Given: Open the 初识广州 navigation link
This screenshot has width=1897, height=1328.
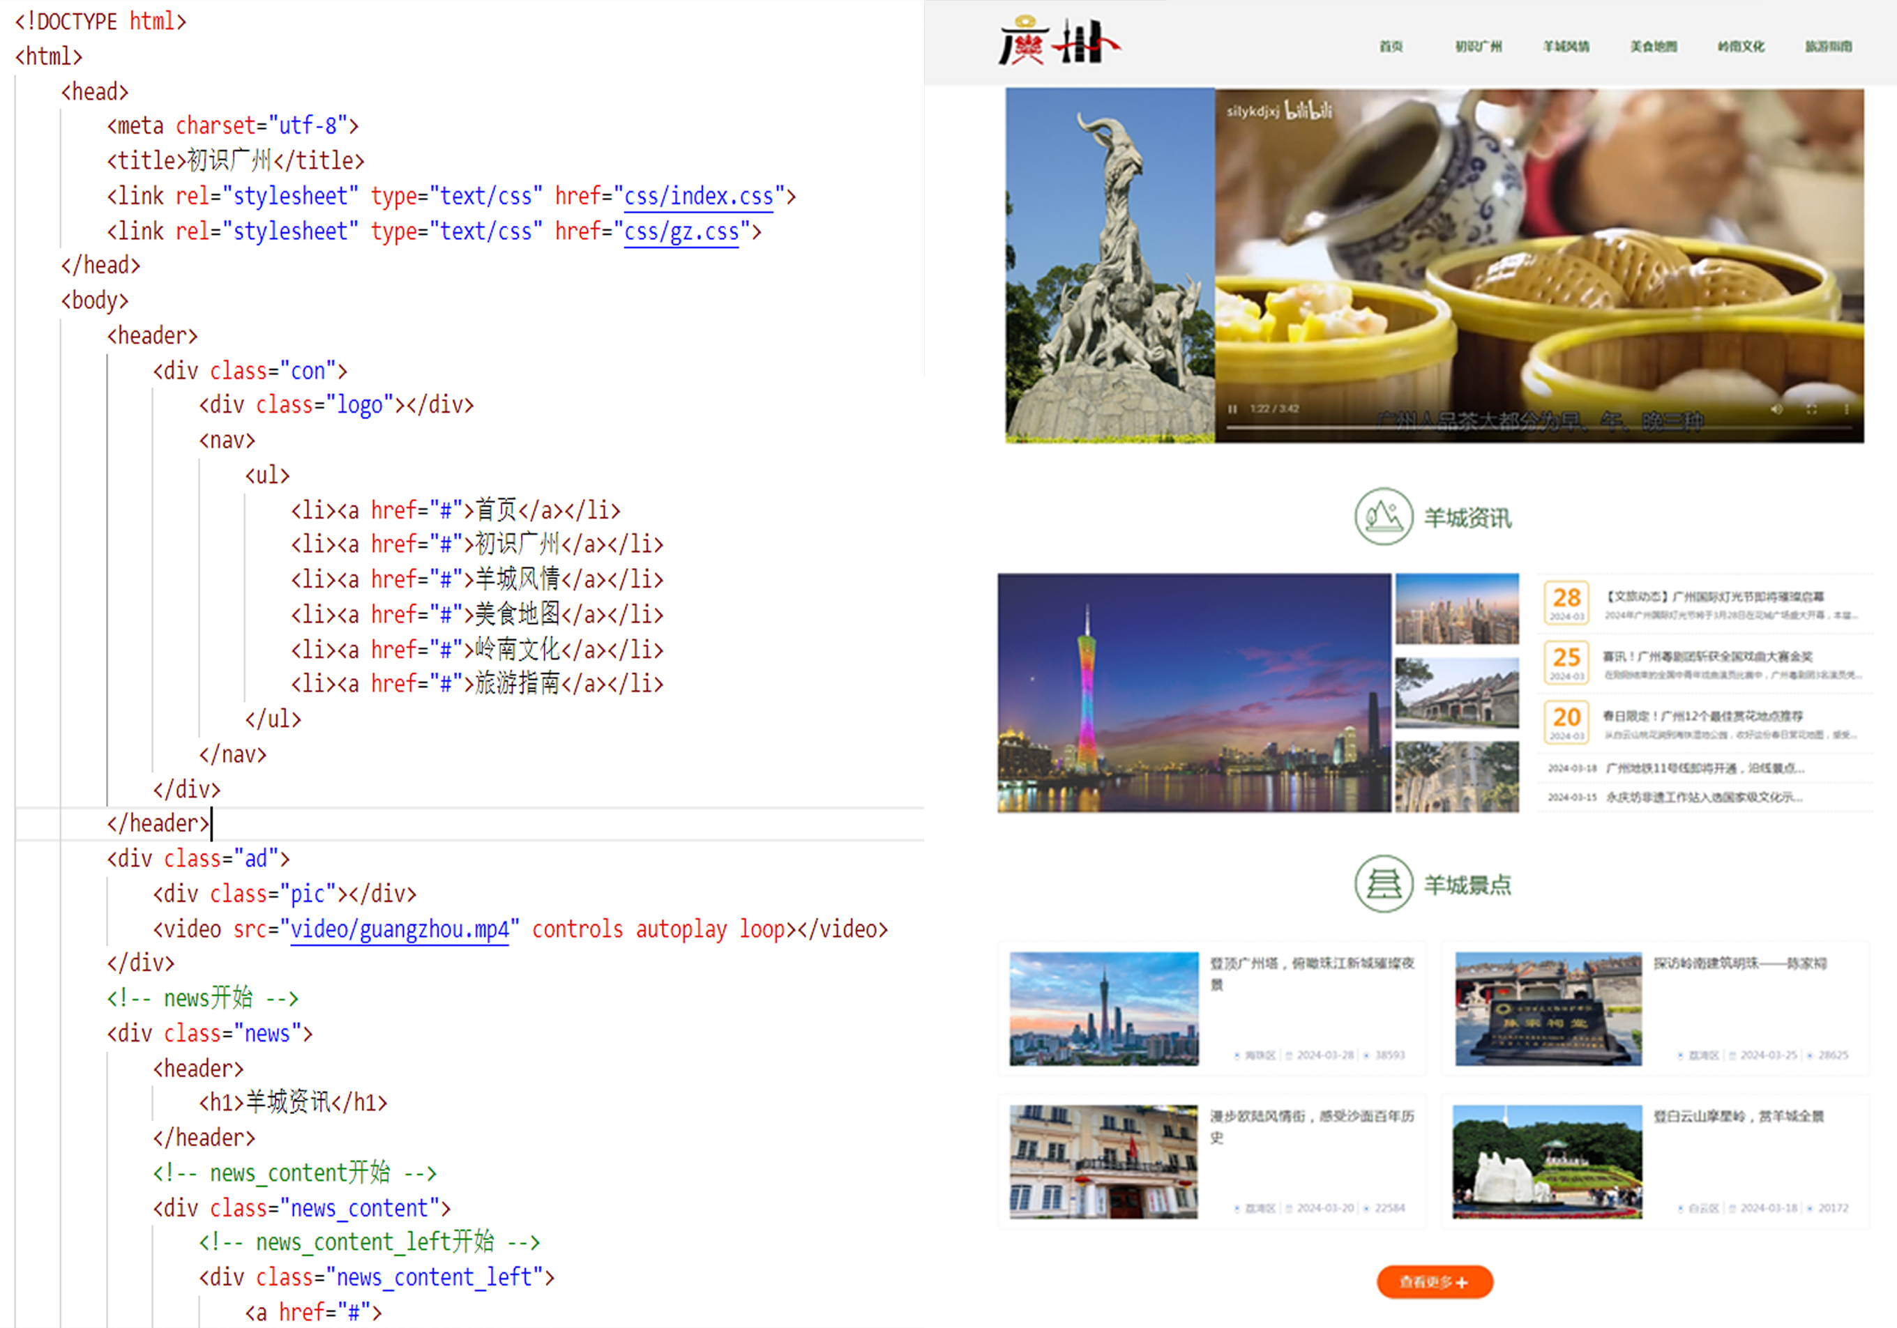Looking at the screenshot, I should [1479, 46].
